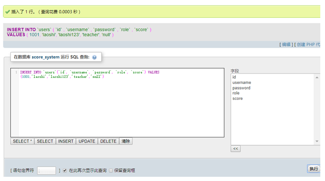Click inside the SQL query editor

118,103
